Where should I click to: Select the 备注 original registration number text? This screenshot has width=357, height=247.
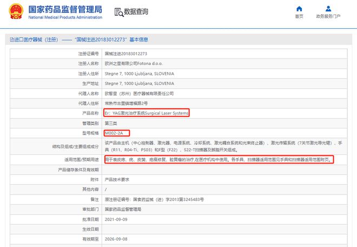pyautogui.click(x=154, y=199)
